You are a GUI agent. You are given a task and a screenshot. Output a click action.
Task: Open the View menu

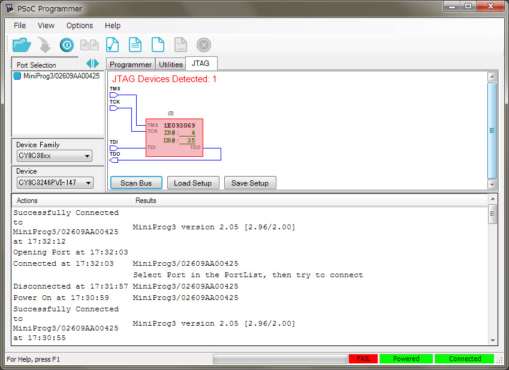[46, 25]
